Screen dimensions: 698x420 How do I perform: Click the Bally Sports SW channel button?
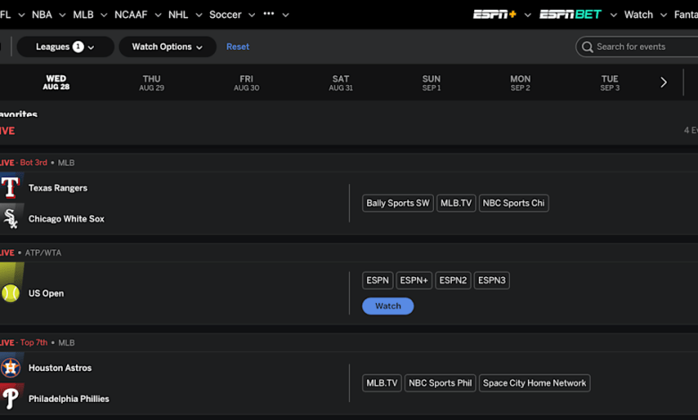coord(398,203)
